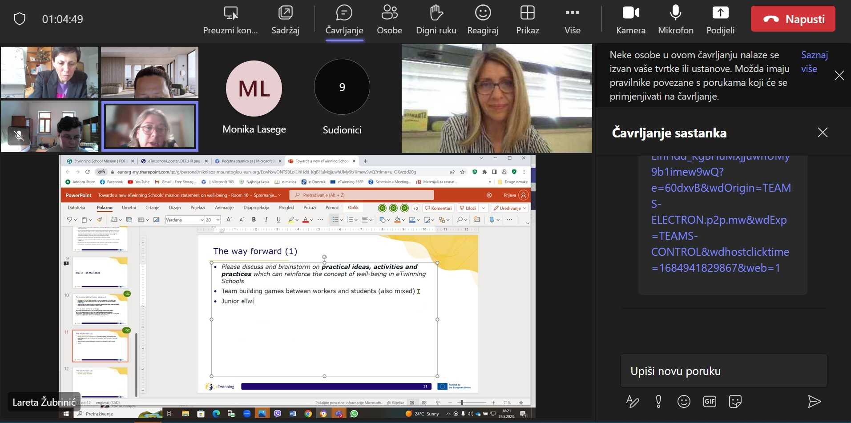Toggle Bold formatting in PowerPoint

click(x=254, y=220)
